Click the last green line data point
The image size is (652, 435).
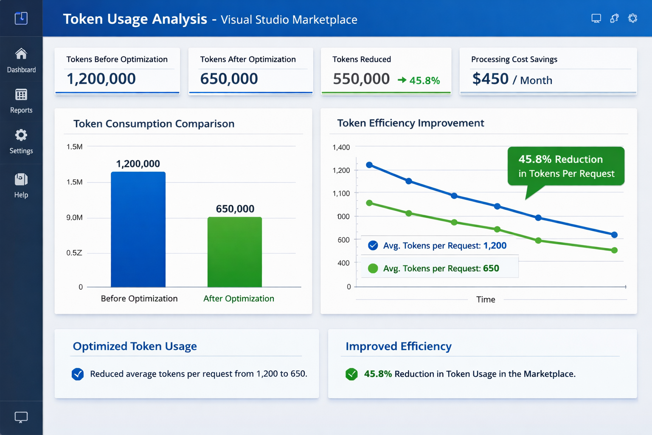pos(614,250)
